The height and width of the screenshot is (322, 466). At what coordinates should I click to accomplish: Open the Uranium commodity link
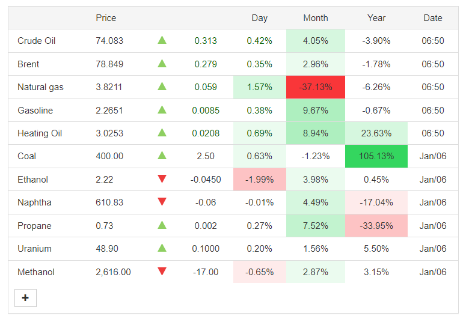point(34,249)
